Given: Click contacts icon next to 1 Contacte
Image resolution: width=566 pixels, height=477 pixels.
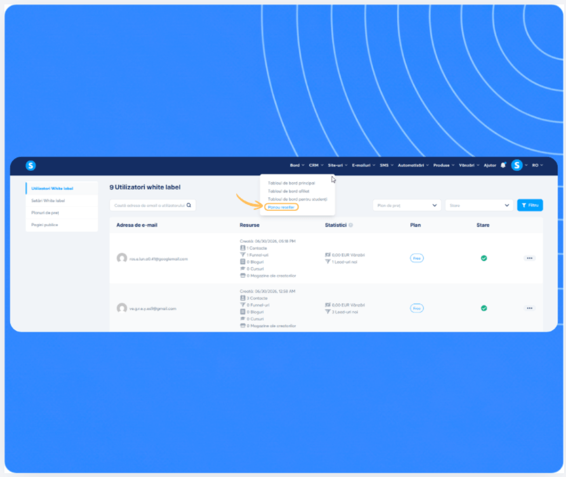Looking at the screenshot, I should (x=243, y=248).
